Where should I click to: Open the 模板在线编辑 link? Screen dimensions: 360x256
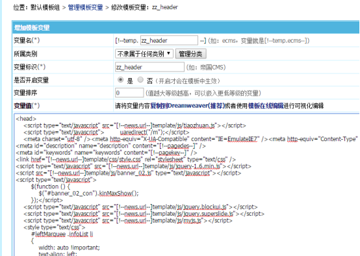266,106
